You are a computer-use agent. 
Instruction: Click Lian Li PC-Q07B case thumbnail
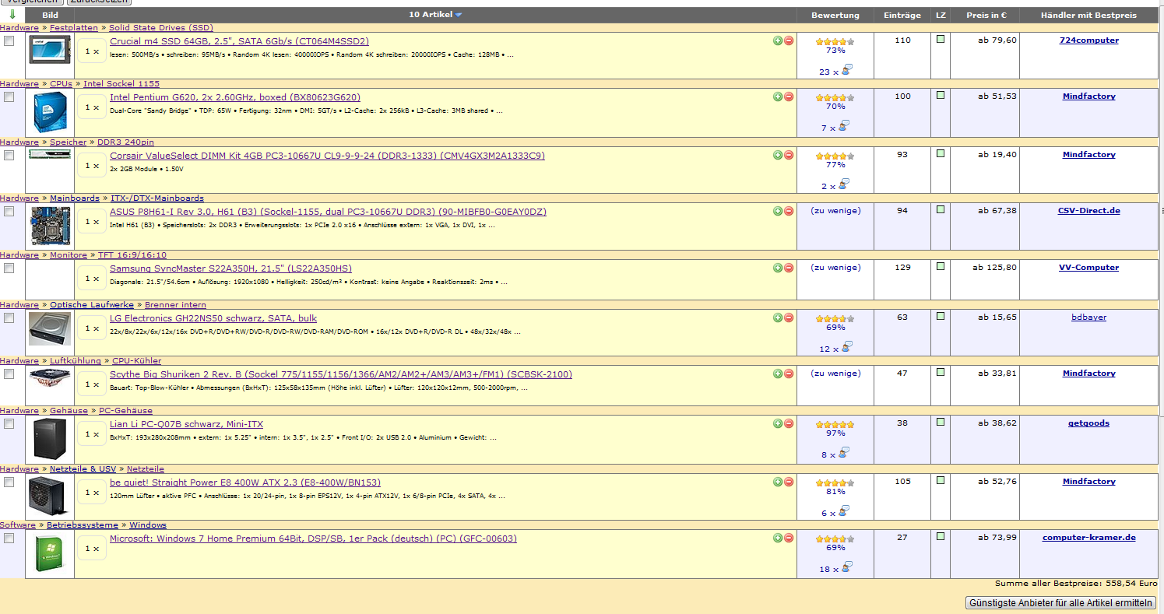pyautogui.click(x=50, y=438)
